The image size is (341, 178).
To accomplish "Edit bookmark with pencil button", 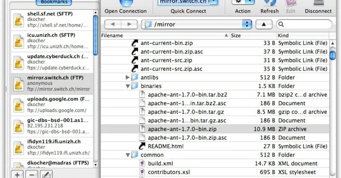I will point(46,174).
